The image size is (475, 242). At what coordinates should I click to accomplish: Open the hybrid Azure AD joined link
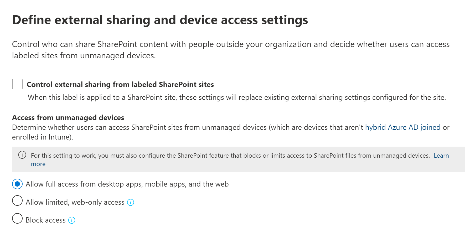click(x=402, y=127)
